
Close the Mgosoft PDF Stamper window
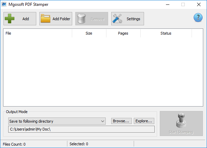tap(199, 4)
